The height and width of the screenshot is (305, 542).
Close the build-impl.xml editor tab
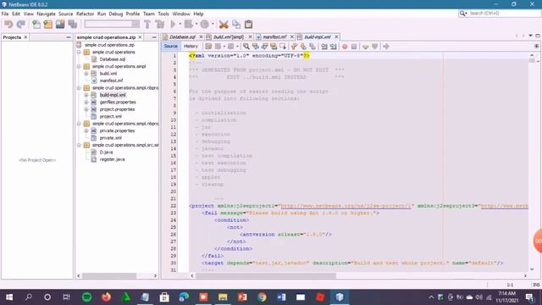pyautogui.click(x=336, y=36)
